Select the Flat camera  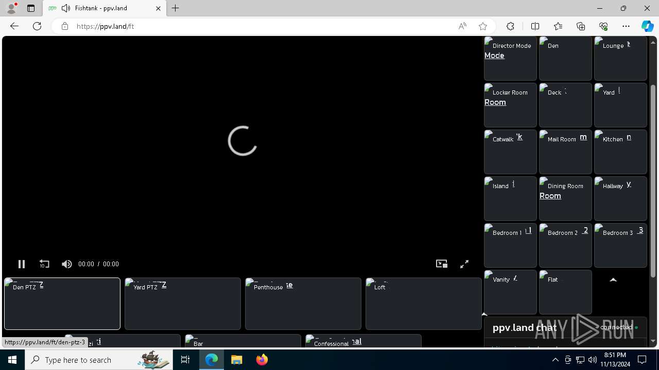click(x=565, y=292)
